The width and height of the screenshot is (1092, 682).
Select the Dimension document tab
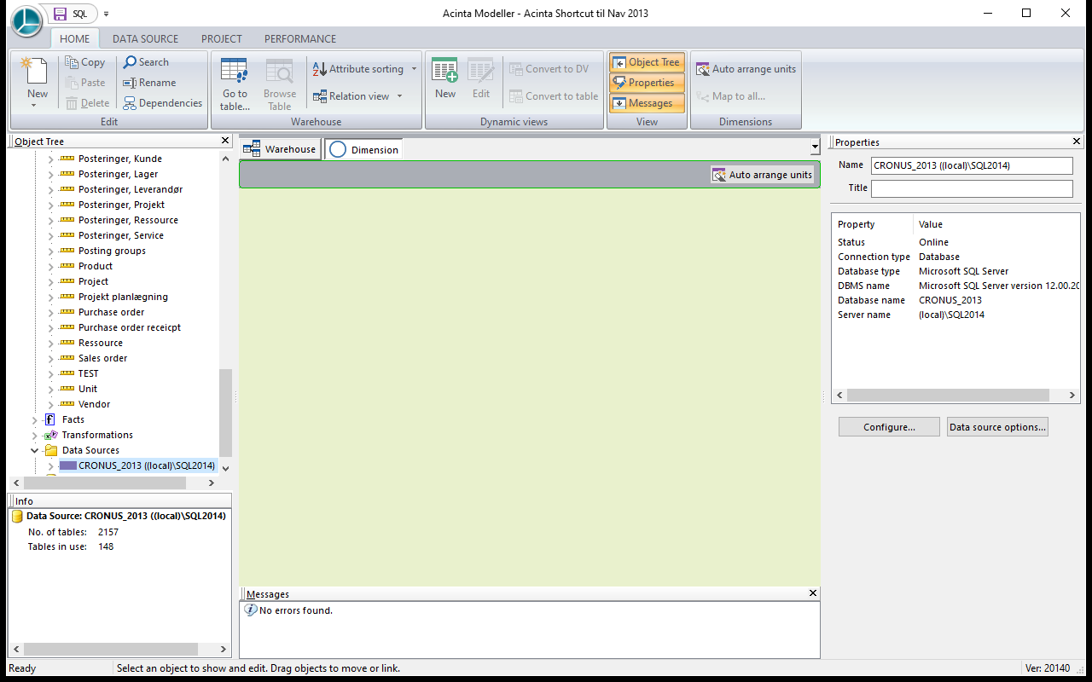point(364,149)
